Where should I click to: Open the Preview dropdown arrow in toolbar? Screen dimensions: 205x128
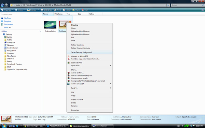point(39,10)
